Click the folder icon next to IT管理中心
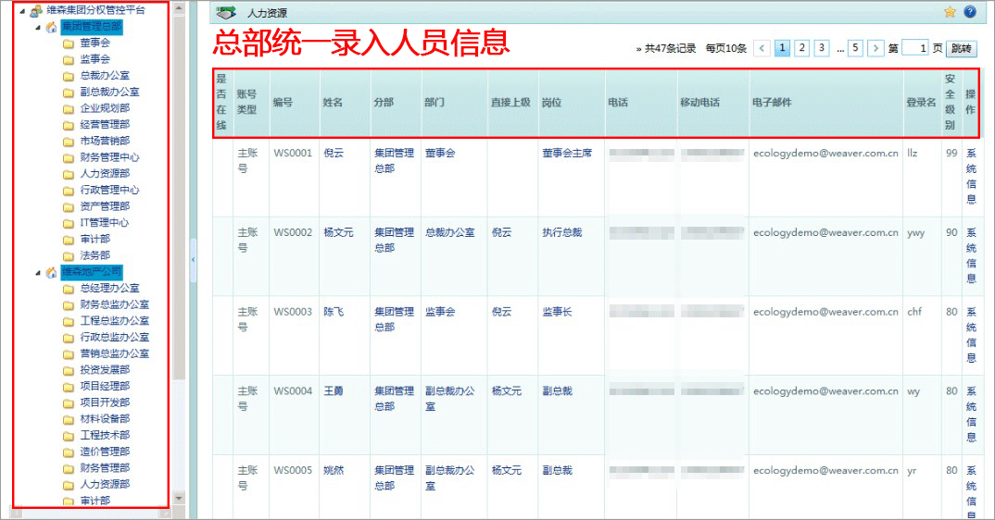 click(x=69, y=223)
